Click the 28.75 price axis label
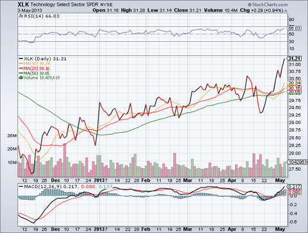The width and height of the screenshot is (308, 233). (295, 130)
